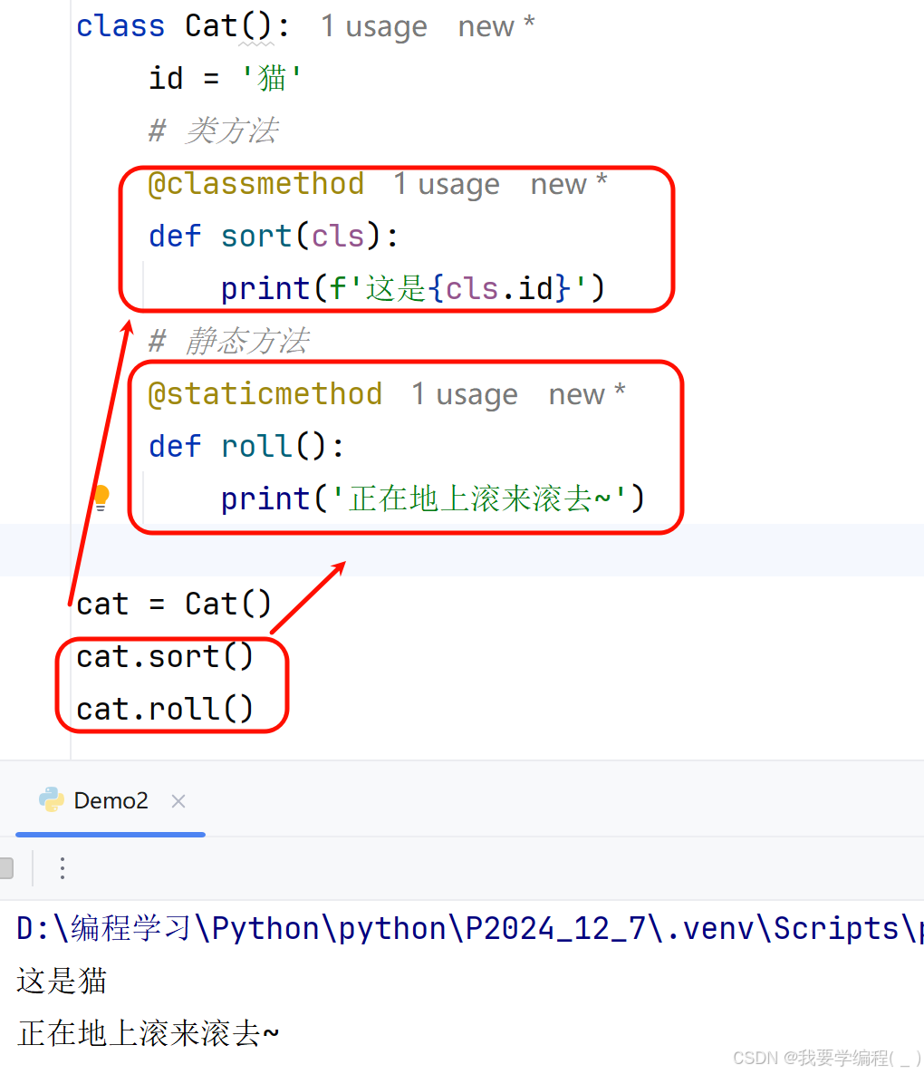Click the '# 类方法' comment
924x1074 pixels.
(x=214, y=131)
